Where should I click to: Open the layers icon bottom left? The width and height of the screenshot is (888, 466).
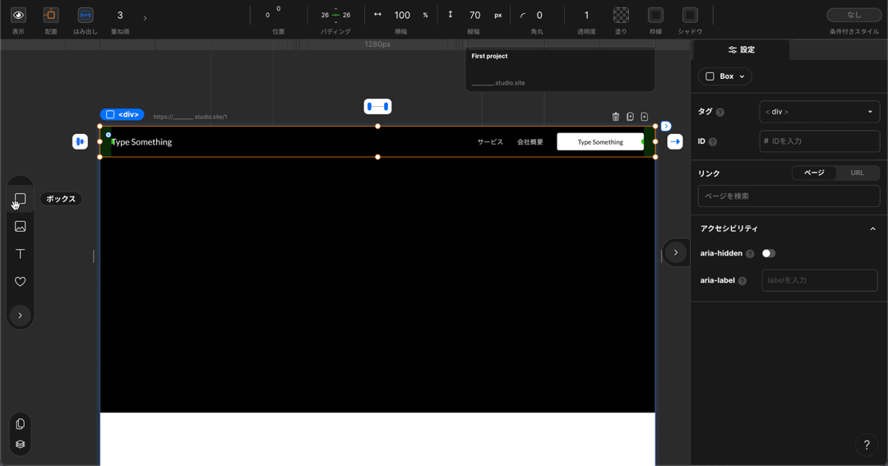point(20,445)
